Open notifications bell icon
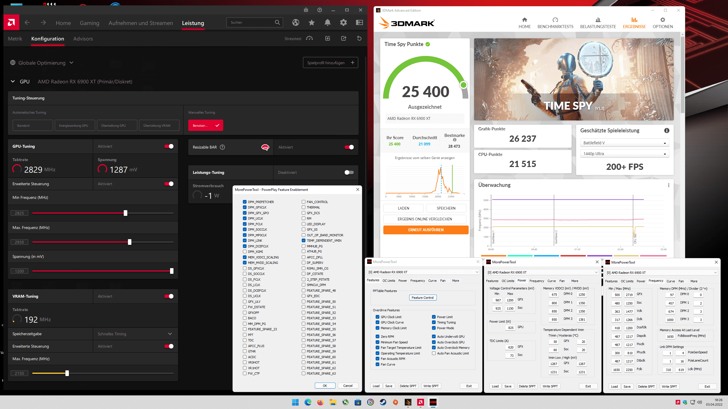Viewport: 728px width, 409px height. tap(328, 22)
